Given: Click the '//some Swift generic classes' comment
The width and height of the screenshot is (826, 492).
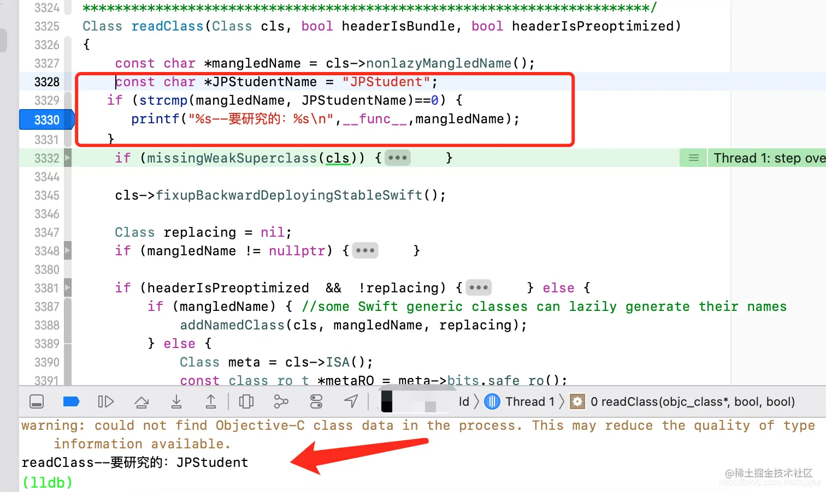Looking at the screenshot, I should 544,307.
